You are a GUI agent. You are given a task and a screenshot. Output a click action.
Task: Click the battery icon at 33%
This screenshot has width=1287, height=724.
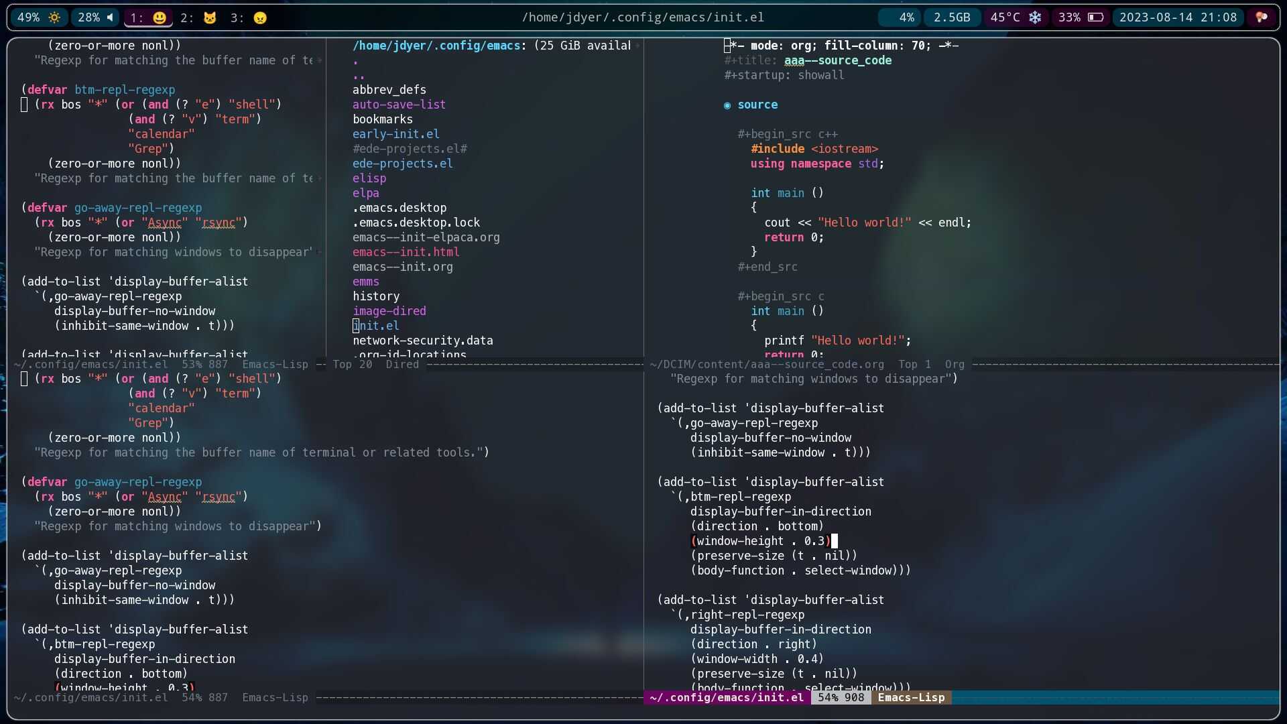[1095, 17]
